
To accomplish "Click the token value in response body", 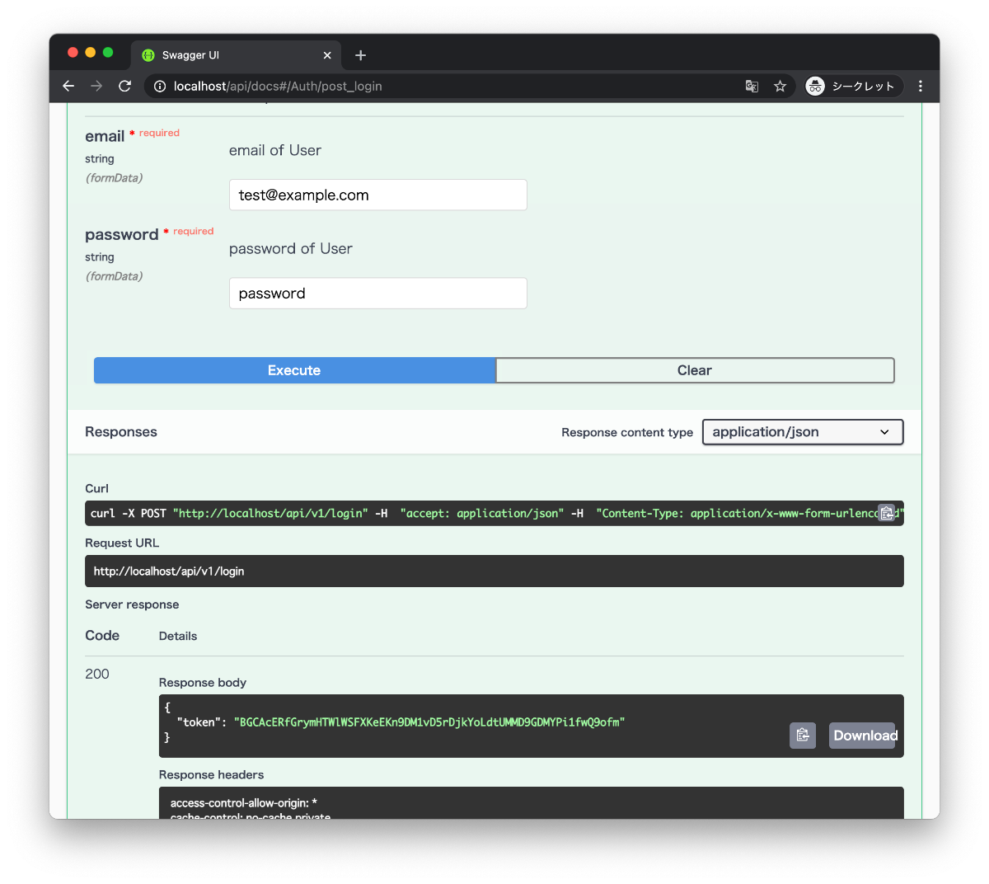I will click(429, 722).
